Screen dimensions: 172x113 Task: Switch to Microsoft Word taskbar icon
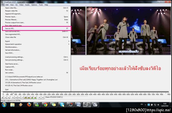pyautogui.click(x=79, y=105)
